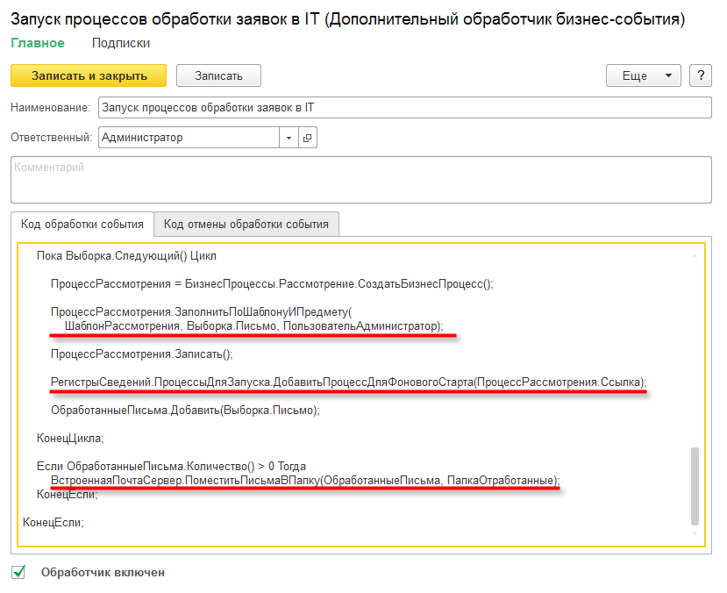Click inside the Комментарий text area
Viewport: 727px width, 593px height.
point(360,180)
